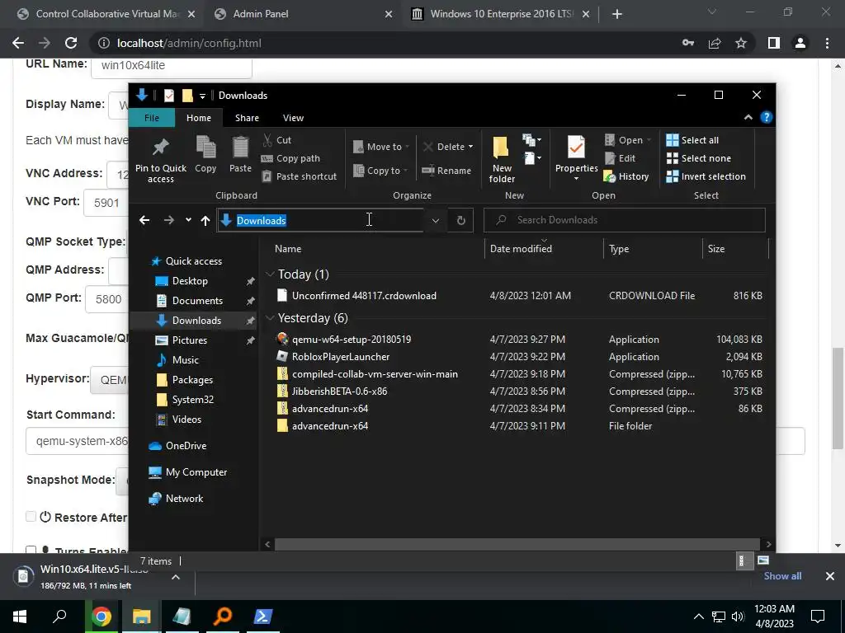Open the Windows Start menu
The height and width of the screenshot is (633, 845).
tap(20, 617)
